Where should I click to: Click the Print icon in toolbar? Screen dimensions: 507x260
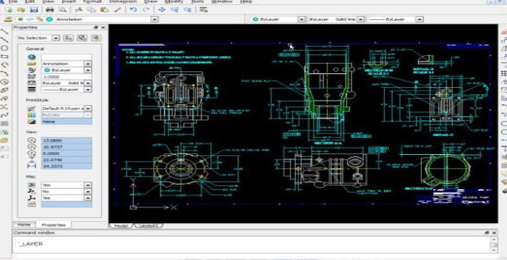coord(50,10)
